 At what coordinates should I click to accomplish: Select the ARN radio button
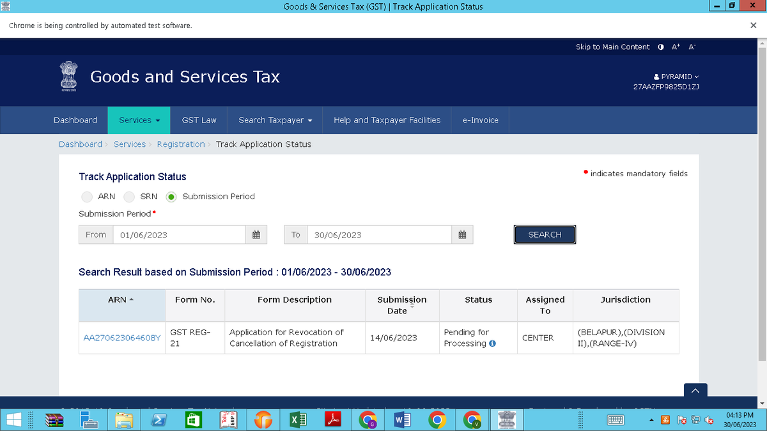tap(87, 197)
